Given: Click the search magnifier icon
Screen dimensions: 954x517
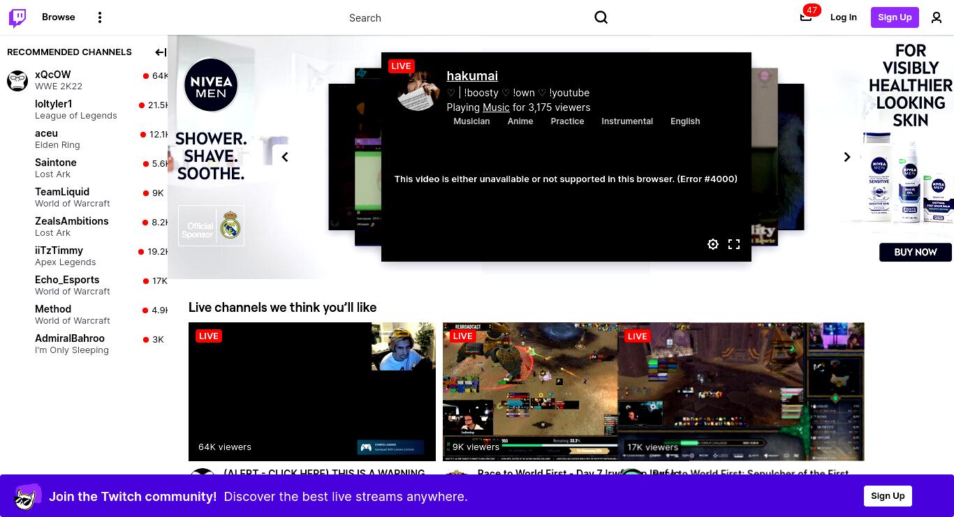Looking at the screenshot, I should (601, 17).
